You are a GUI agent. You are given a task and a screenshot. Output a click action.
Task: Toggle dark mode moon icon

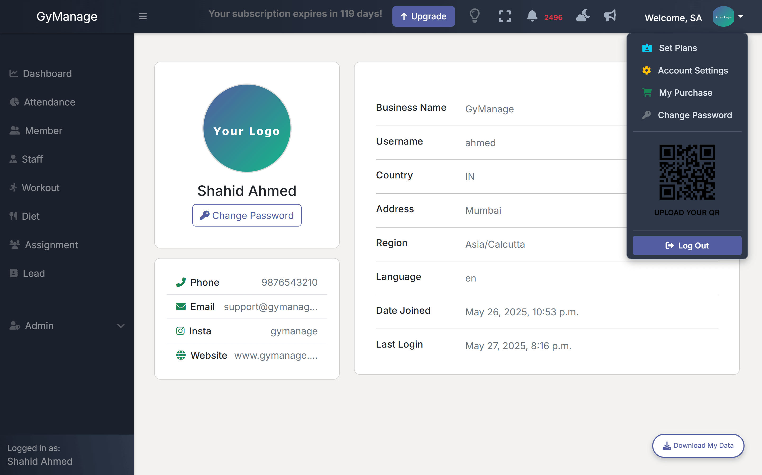[x=583, y=15]
